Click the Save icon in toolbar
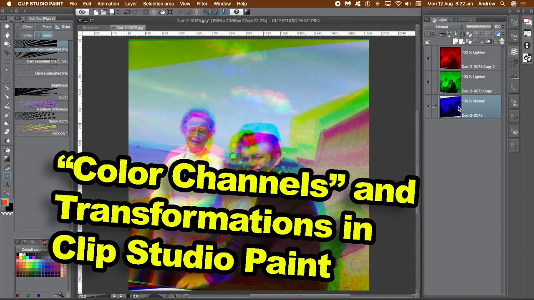This screenshot has height=300, width=534. (x=111, y=12)
